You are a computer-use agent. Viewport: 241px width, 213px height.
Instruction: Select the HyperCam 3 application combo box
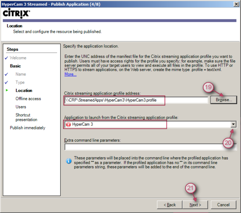pos(150,124)
